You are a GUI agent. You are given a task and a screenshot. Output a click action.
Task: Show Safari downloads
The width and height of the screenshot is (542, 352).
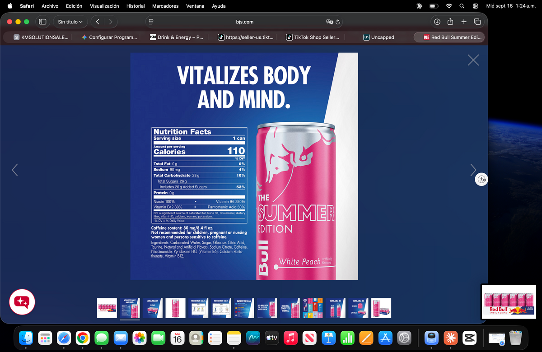click(437, 22)
